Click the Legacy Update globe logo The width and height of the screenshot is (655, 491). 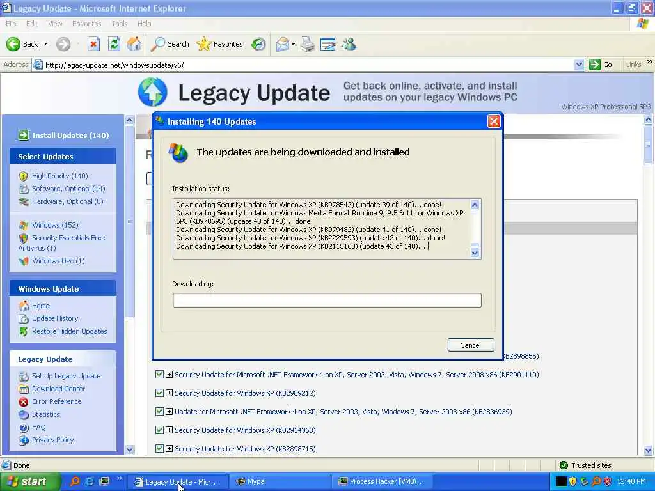click(x=153, y=92)
